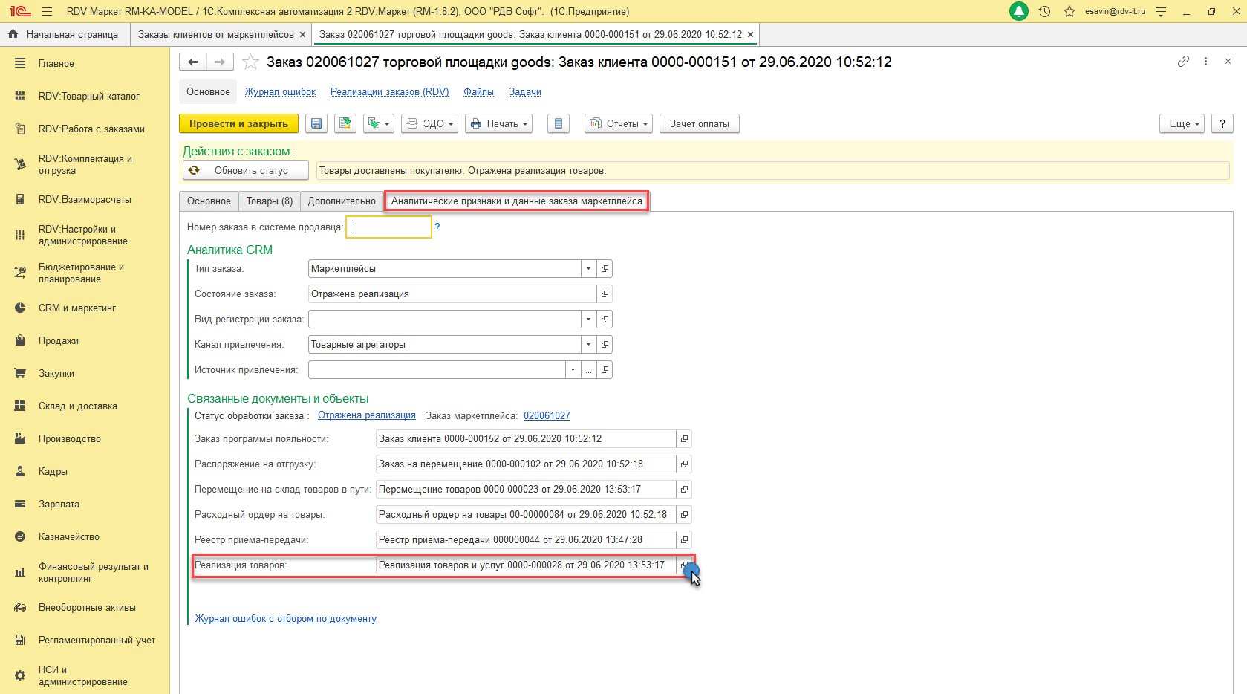Click the 'Провести и закрыть' button
Image resolution: width=1247 pixels, height=694 pixels.
coord(238,124)
